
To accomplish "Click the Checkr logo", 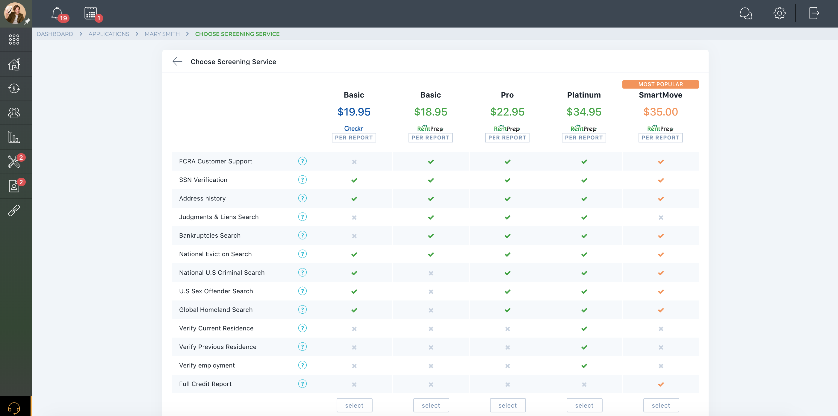I will tap(354, 128).
